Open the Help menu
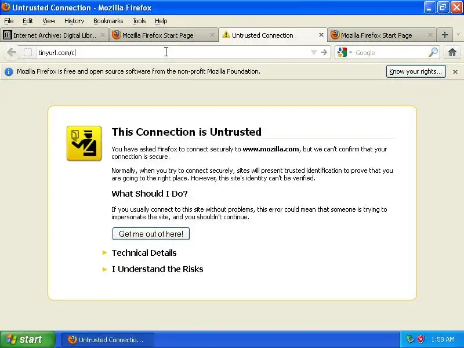The height and width of the screenshot is (348, 464). tap(161, 21)
